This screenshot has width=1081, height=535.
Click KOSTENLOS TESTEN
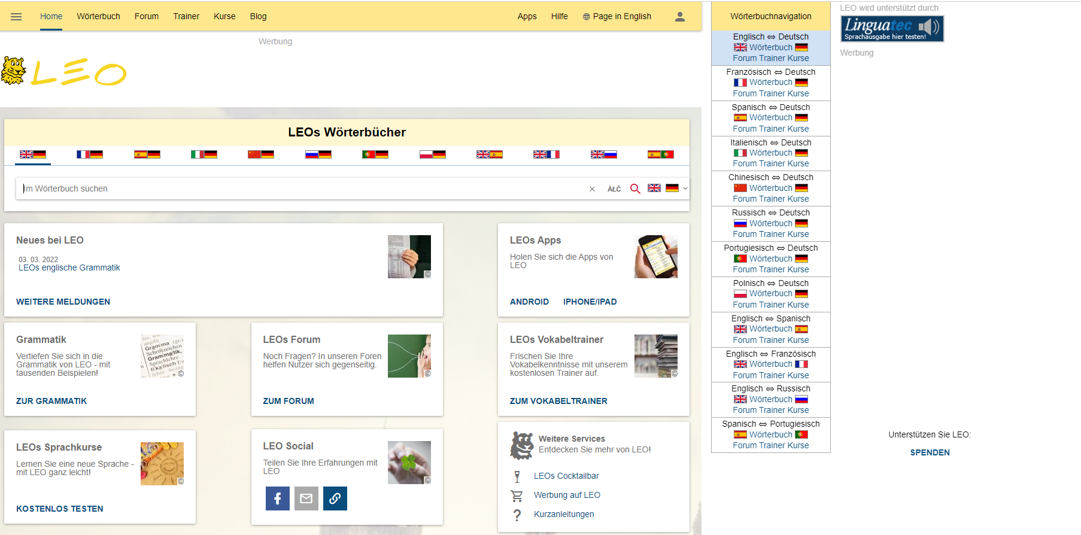pyautogui.click(x=60, y=509)
